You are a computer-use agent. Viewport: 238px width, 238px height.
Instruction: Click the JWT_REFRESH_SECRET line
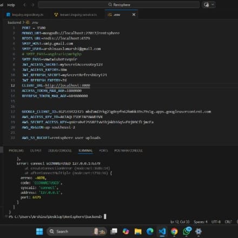(64, 75)
